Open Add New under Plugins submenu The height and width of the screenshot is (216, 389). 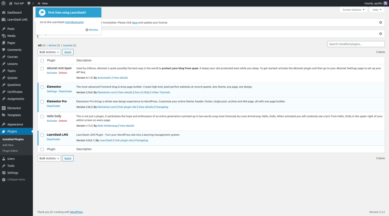coord(8,145)
